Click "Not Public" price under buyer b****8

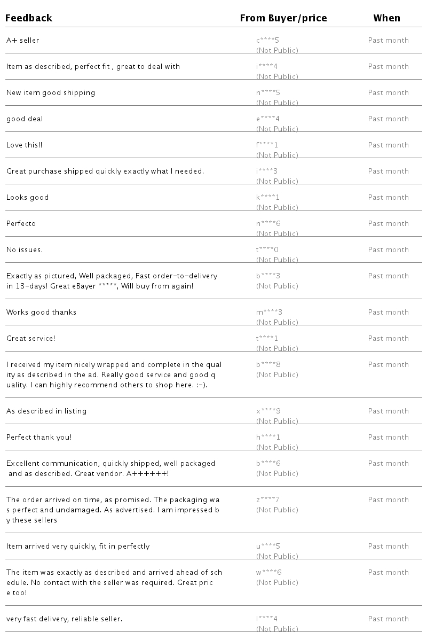[277, 375]
